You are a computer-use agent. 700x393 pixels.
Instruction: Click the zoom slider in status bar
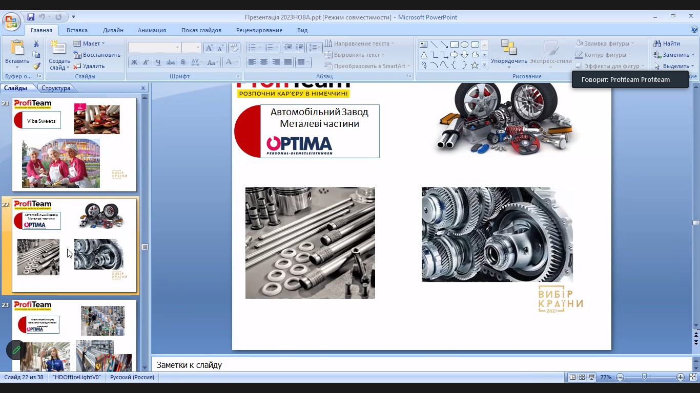644,377
